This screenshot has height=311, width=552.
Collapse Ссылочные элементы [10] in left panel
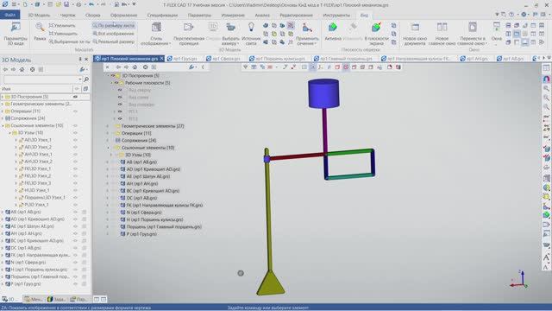[x=3, y=125]
